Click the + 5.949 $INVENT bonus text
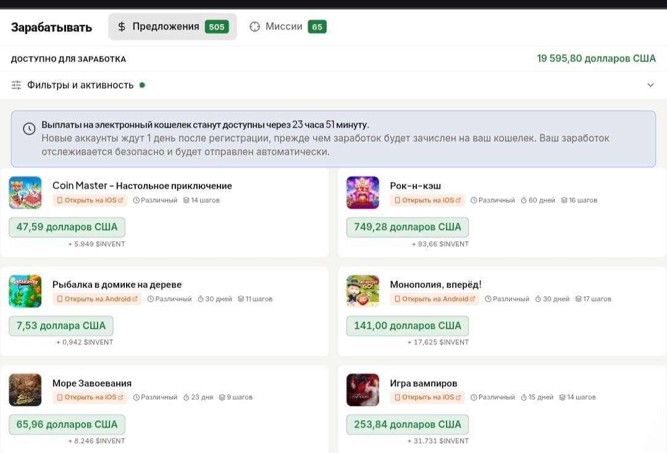 point(96,244)
